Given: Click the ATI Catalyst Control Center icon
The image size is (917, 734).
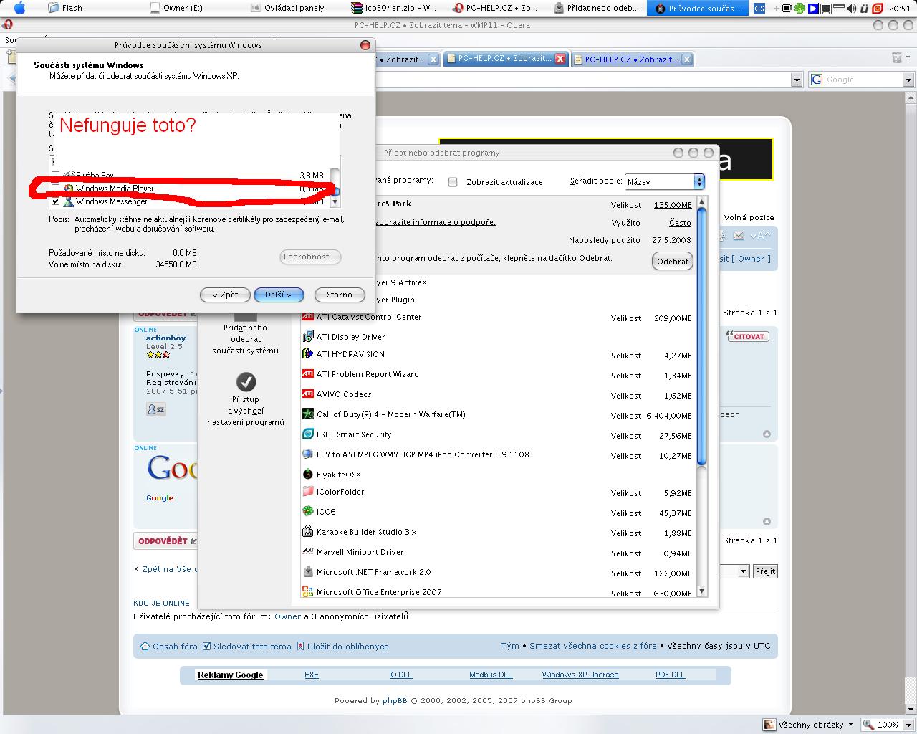Looking at the screenshot, I should pyautogui.click(x=307, y=317).
